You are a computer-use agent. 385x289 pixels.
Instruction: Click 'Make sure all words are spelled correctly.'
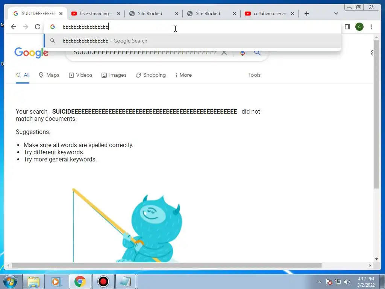pos(79,145)
